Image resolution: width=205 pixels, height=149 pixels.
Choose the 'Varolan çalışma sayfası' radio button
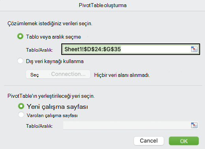pos(21,115)
